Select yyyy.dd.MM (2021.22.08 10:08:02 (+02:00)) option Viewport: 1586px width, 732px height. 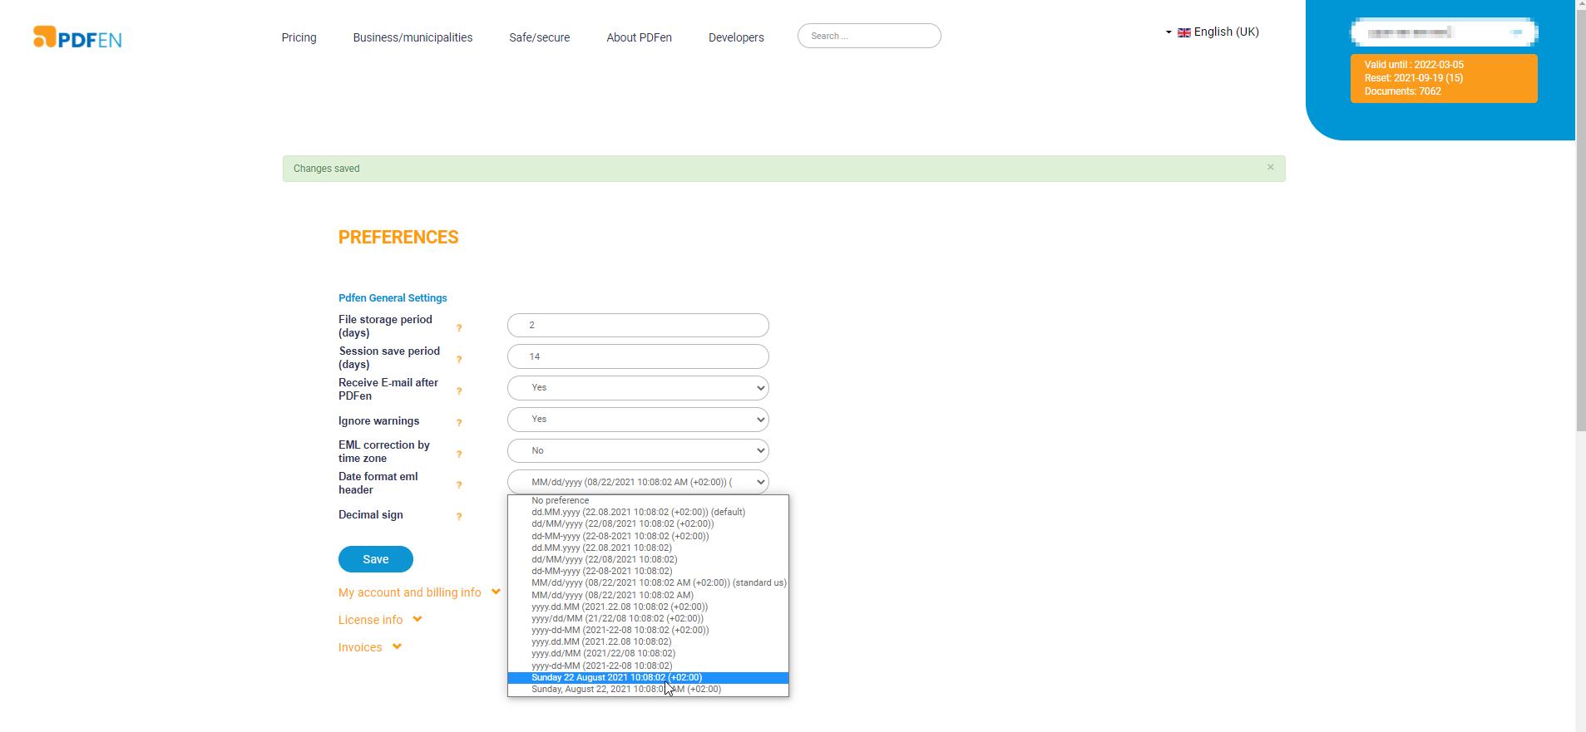pyautogui.click(x=648, y=607)
